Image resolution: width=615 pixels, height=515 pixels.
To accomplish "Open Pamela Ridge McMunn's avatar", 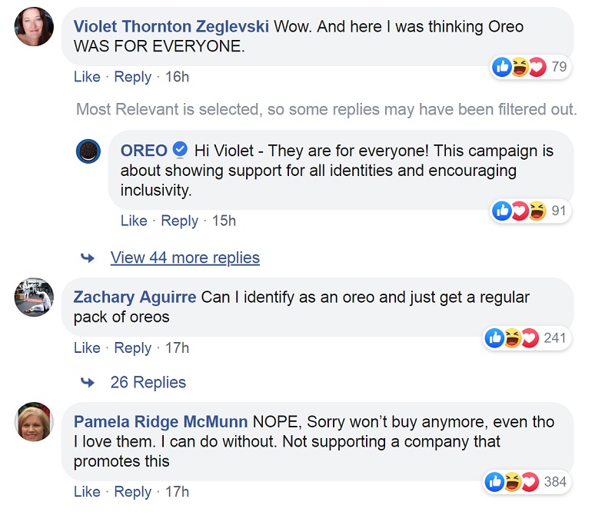I will tap(34, 422).
